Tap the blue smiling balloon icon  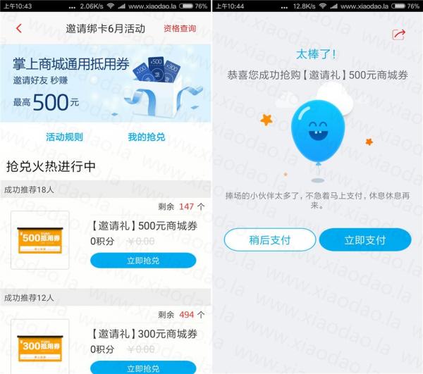coord(318,132)
